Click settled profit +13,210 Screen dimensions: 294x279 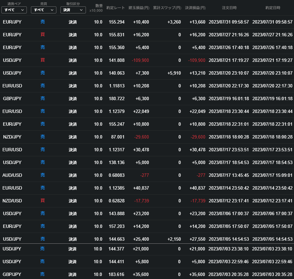tap(197, 73)
